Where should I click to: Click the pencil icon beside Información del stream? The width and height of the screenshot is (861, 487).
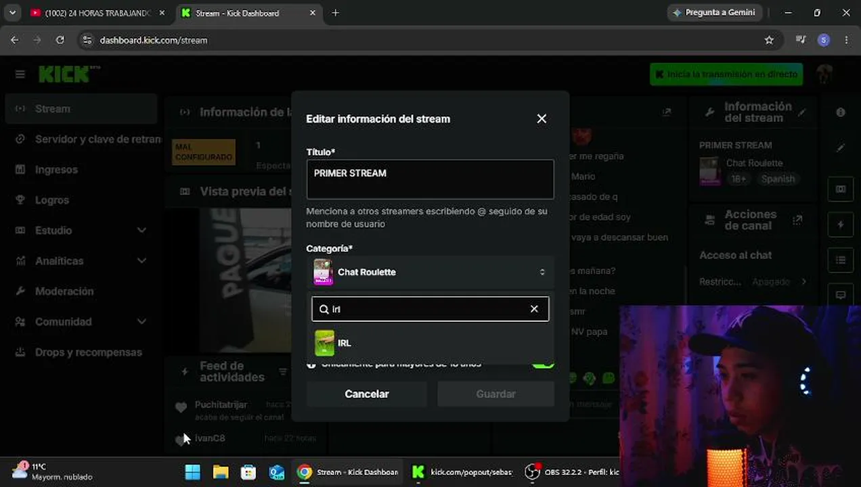(x=802, y=112)
